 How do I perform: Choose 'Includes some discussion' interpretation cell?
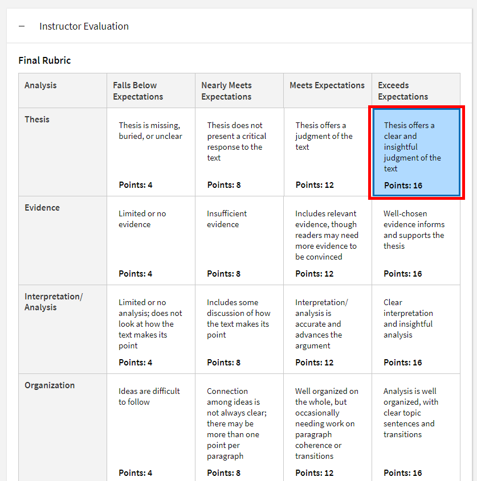click(239, 329)
